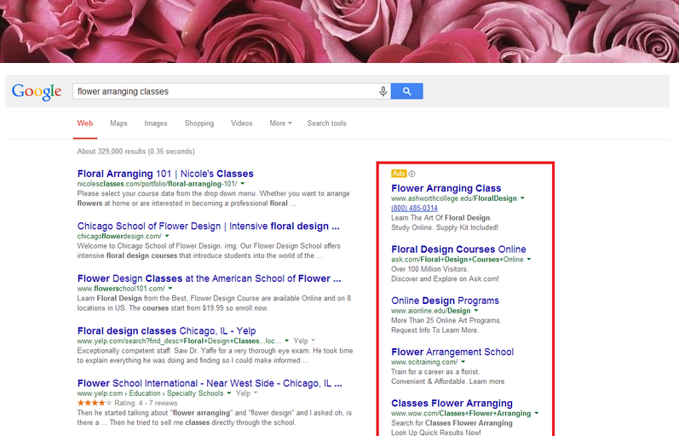679x436 pixels.
Task: Open Floral Arranging 101 Nicole's Classes result
Action: (x=165, y=174)
